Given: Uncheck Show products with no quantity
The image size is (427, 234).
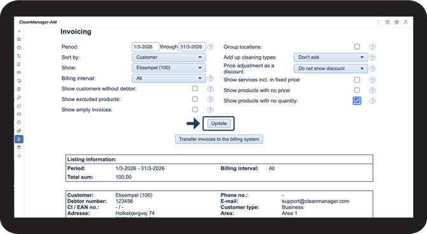Looking at the screenshot, I should coord(357,100).
